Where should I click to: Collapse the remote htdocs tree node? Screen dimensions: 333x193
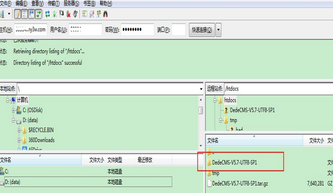[x=215, y=100]
